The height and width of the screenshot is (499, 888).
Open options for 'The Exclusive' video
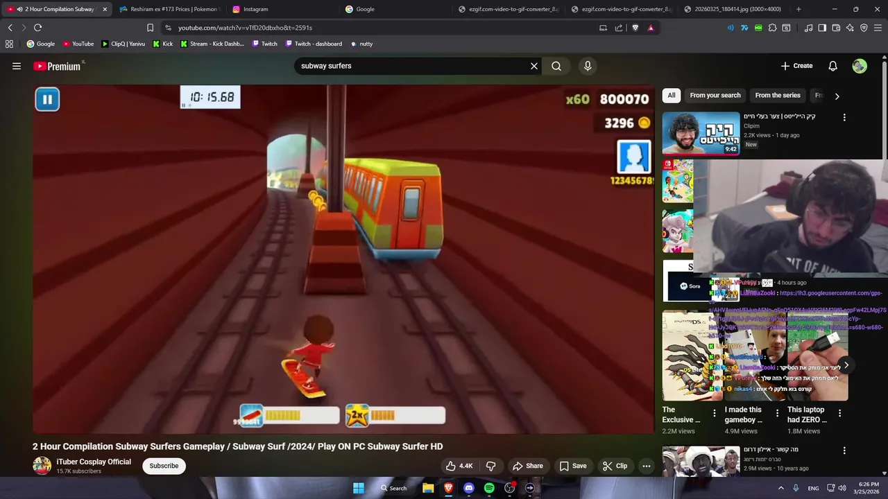tap(715, 413)
